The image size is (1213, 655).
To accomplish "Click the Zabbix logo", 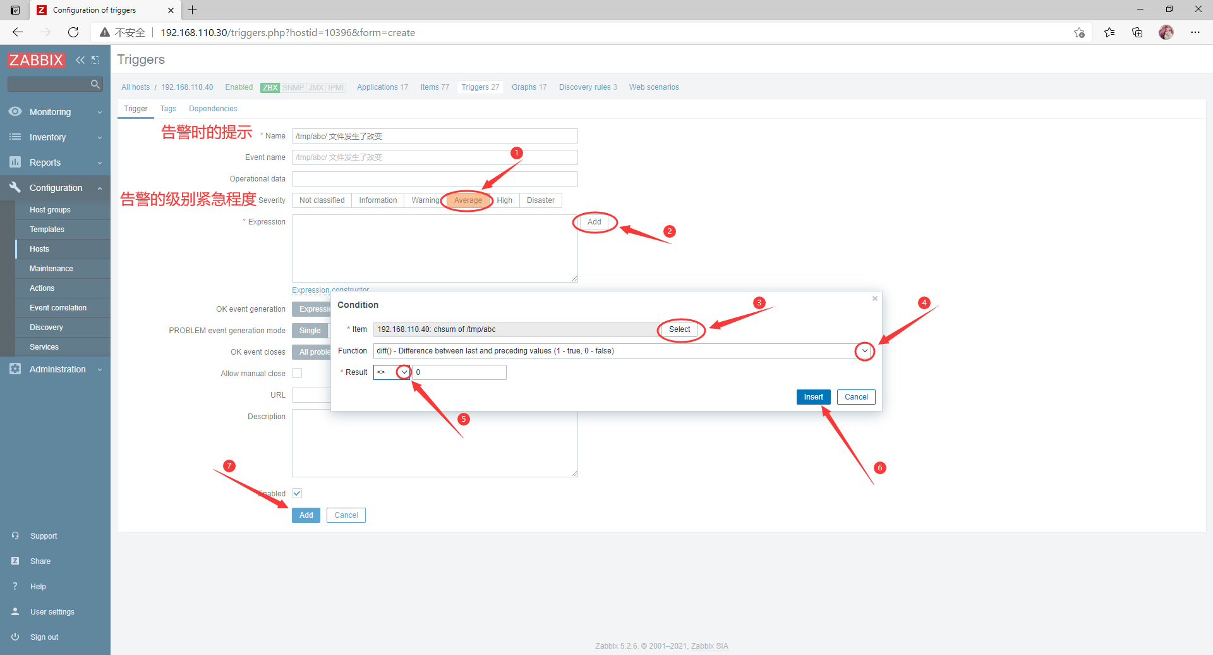I will coord(36,60).
